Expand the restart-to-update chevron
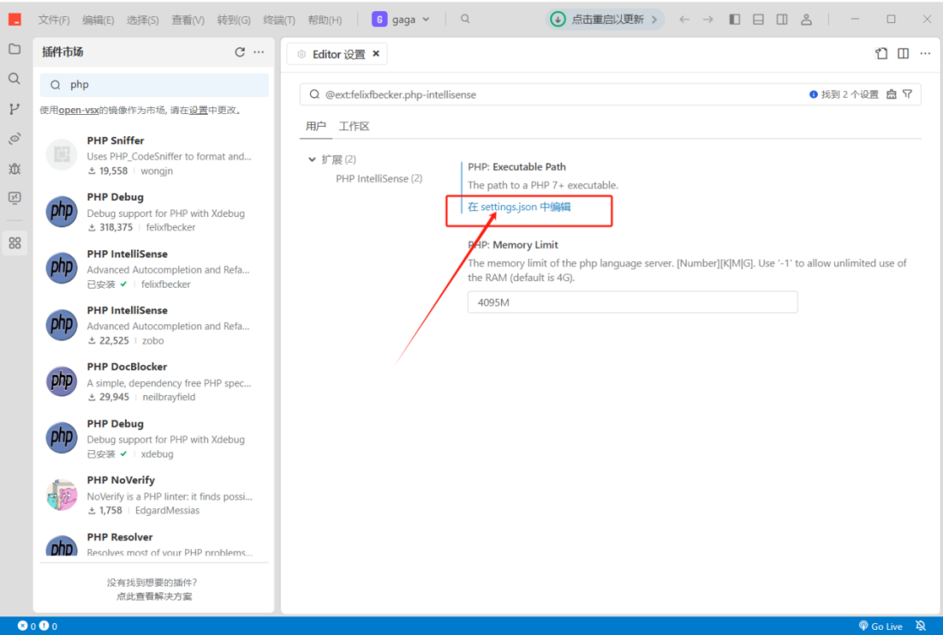943x635 pixels. [654, 20]
